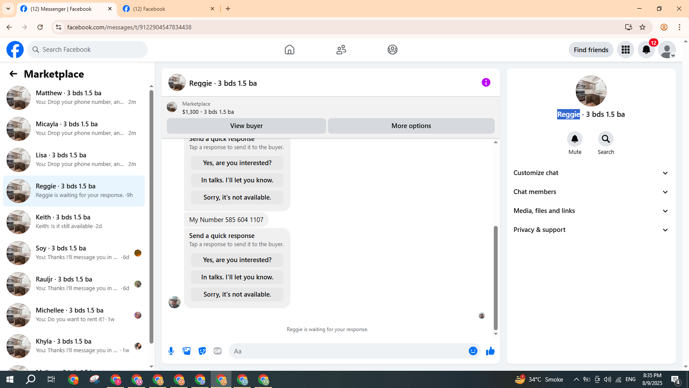Image resolution: width=689 pixels, height=388 pixels.
Task: Open the Facebook logo home link
Action: (x=15, y=50)
